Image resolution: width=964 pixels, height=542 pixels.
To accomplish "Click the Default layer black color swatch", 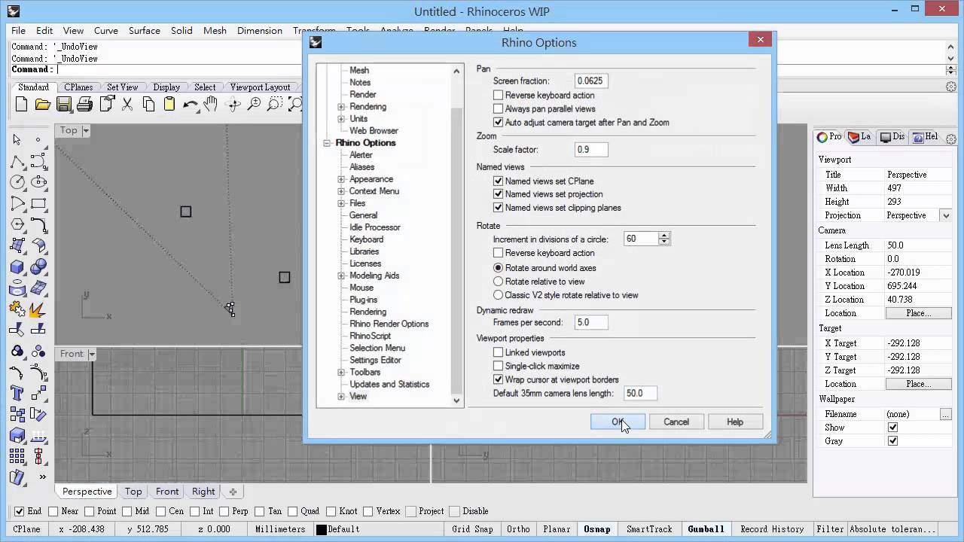I will (x=322, y=529).
